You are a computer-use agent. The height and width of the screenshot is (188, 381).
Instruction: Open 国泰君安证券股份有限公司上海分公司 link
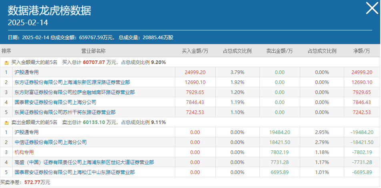pos(55,102)
